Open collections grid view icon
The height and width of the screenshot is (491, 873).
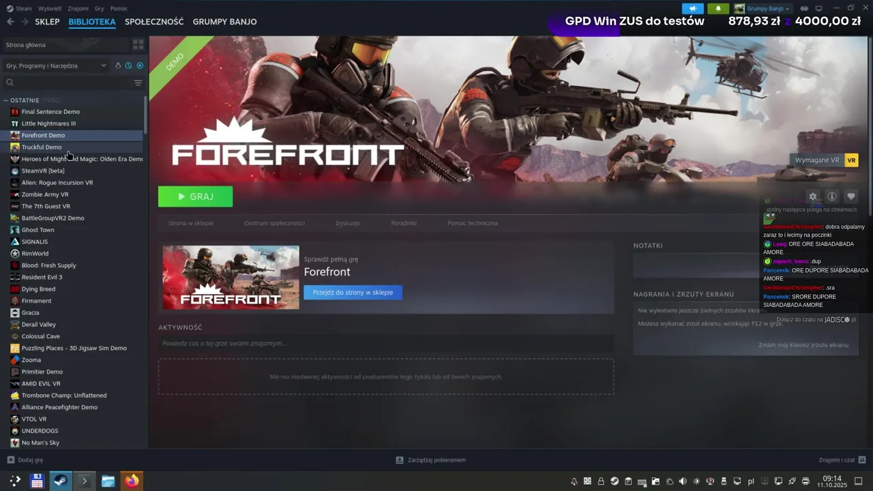(138, 44)
